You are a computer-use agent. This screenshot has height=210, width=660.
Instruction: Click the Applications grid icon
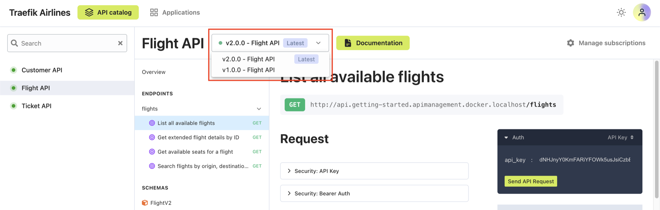click(x=154, y=12)
